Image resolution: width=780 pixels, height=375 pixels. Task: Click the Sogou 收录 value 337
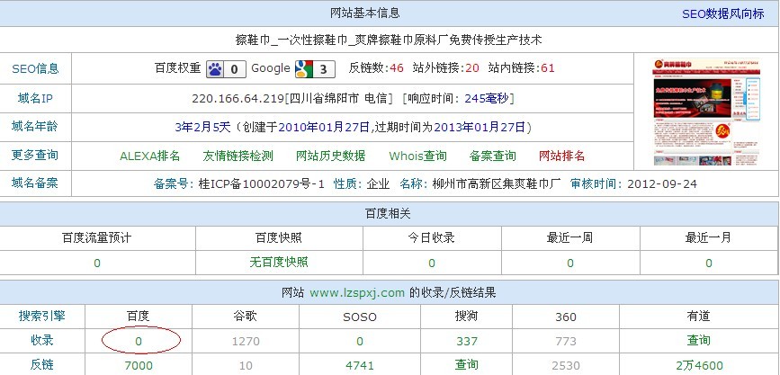pos(467,342)
